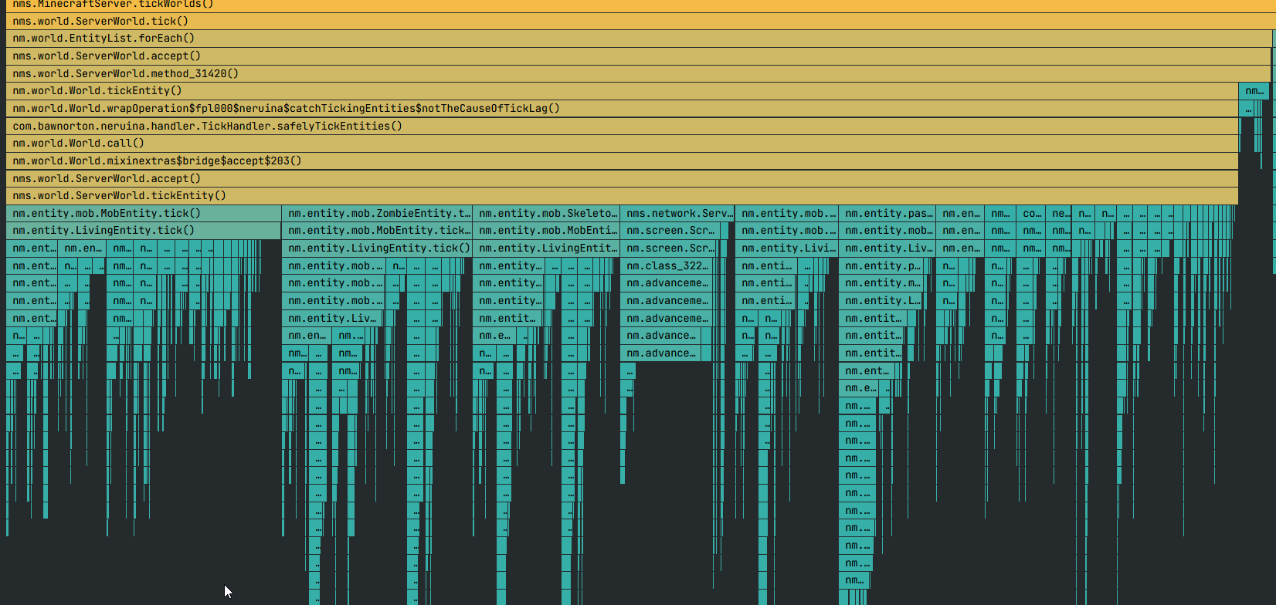Select the ne… frame
The image size is (1276, 605).
coord(1060,214)
